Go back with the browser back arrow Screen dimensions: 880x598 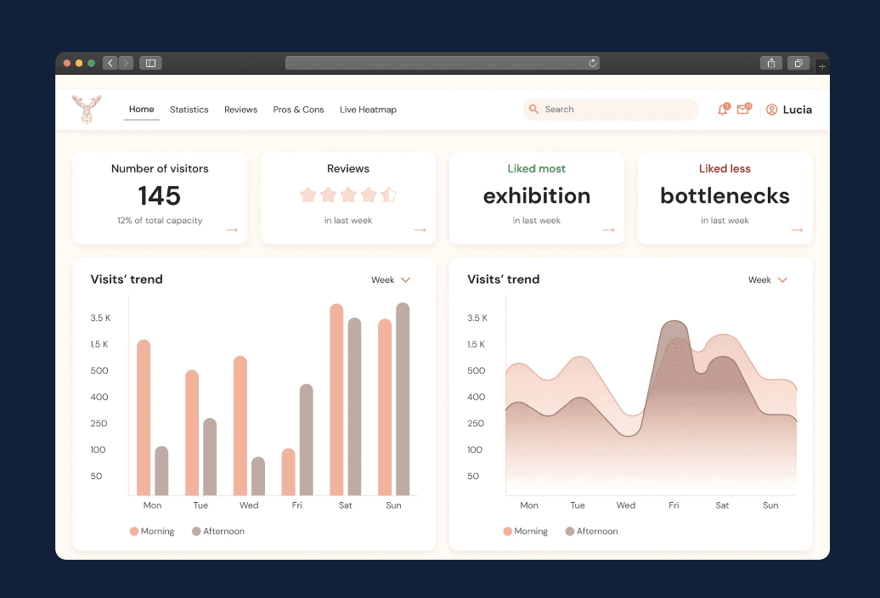coord(110,63)
